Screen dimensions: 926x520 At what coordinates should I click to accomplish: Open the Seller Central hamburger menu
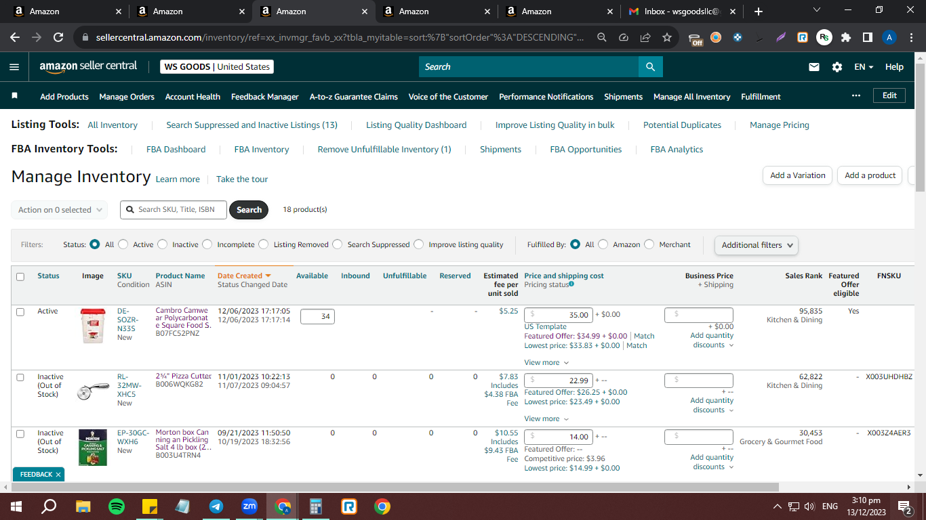tap(14, 67)
